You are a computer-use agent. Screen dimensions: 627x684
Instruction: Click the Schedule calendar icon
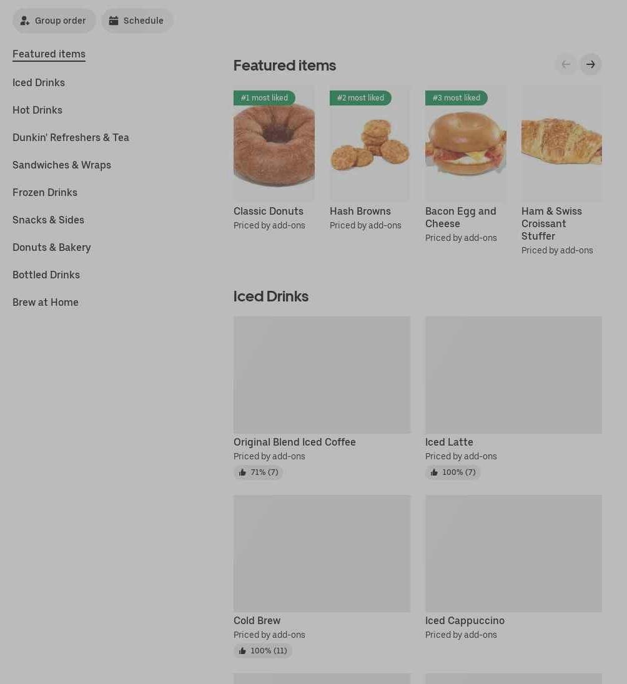pyautogui.click(x=114, y=21)
